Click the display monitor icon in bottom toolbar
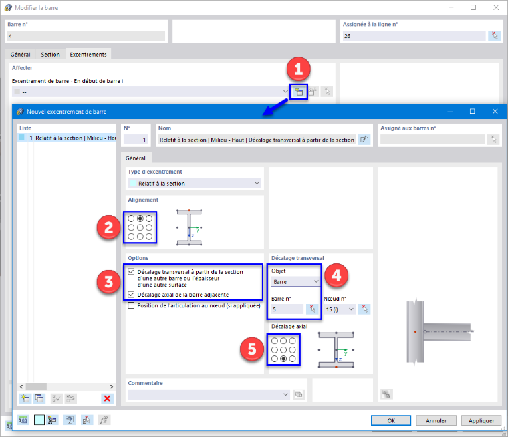The height and width of the screenshot is (437, 508). coord(70,420)
